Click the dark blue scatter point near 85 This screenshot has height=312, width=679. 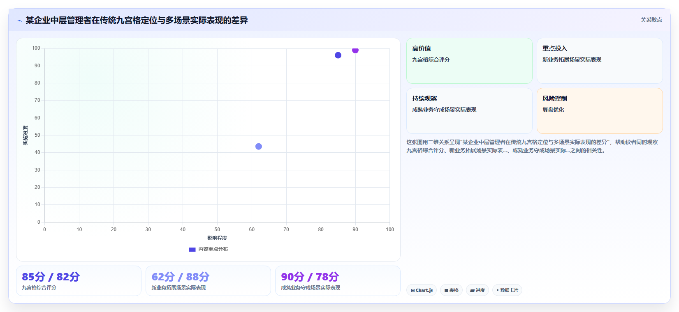point(338,55)
